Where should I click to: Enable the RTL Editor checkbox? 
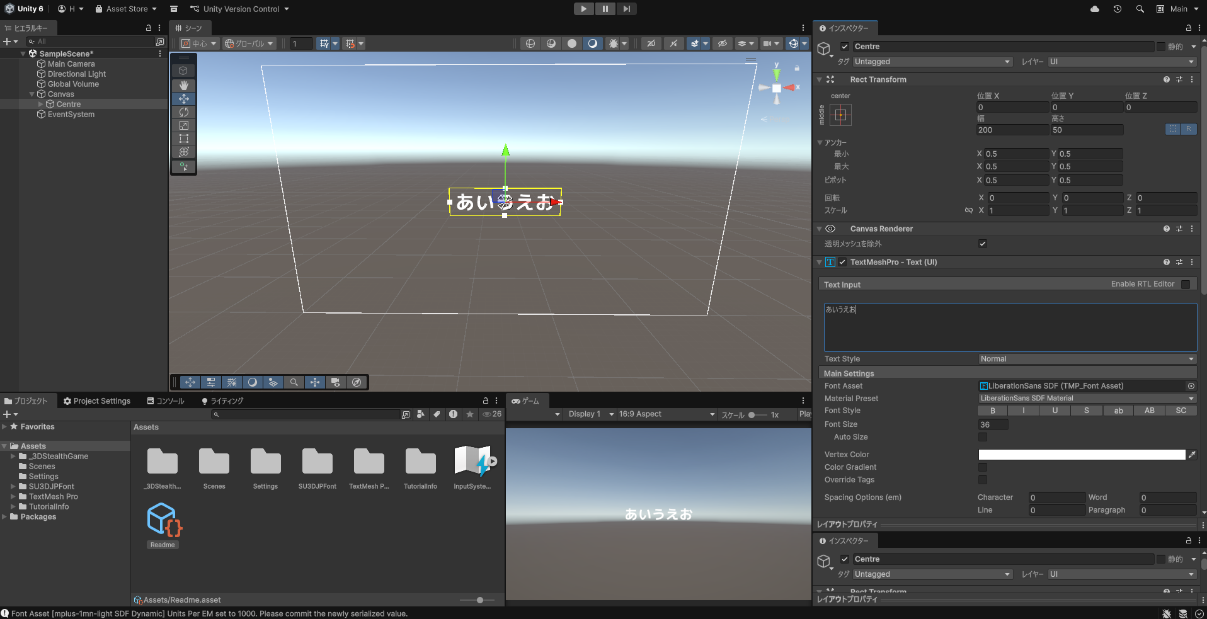tap(1186, 285)
